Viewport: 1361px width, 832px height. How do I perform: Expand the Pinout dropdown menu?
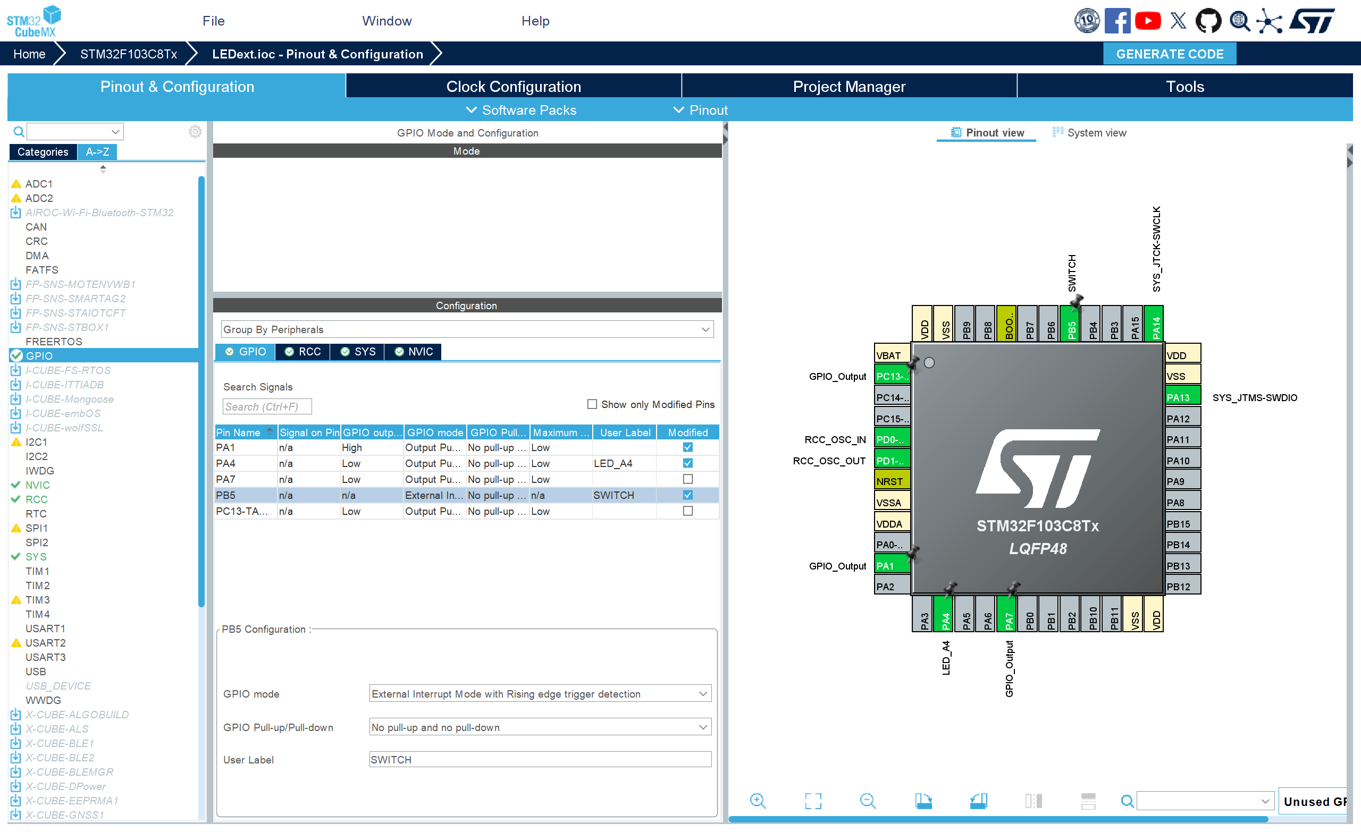coord(700,110)
